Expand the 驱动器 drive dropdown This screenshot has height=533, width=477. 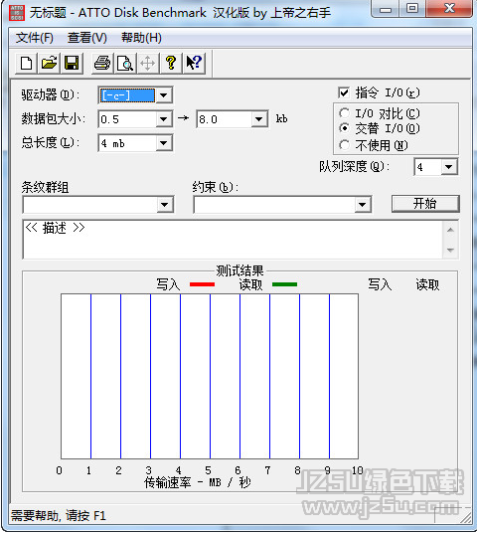163,95
